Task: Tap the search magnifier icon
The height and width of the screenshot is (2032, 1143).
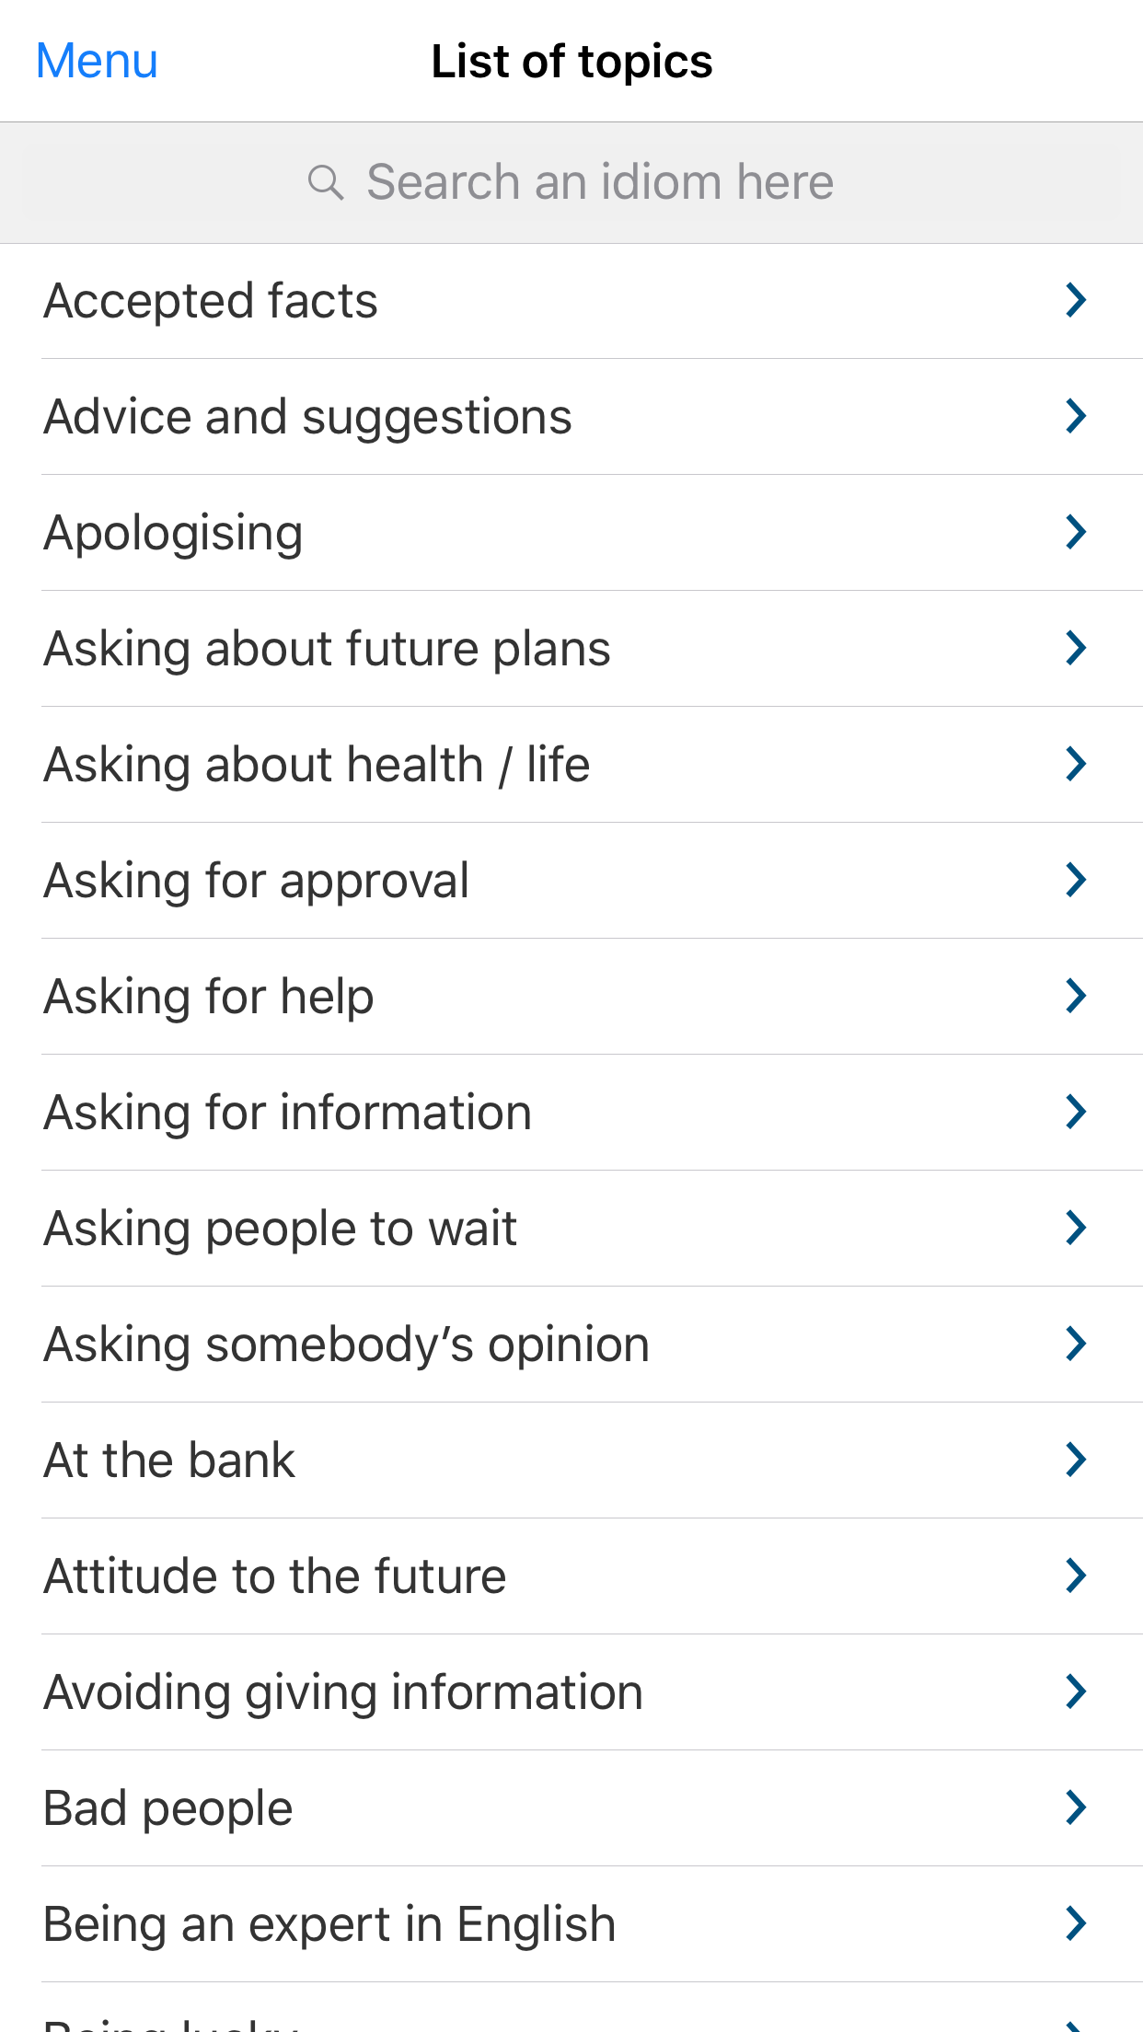Action: 326,182
